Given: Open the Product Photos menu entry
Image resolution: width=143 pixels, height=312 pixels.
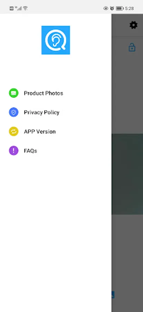Looking at the screenshot, I should coord(43,93).
